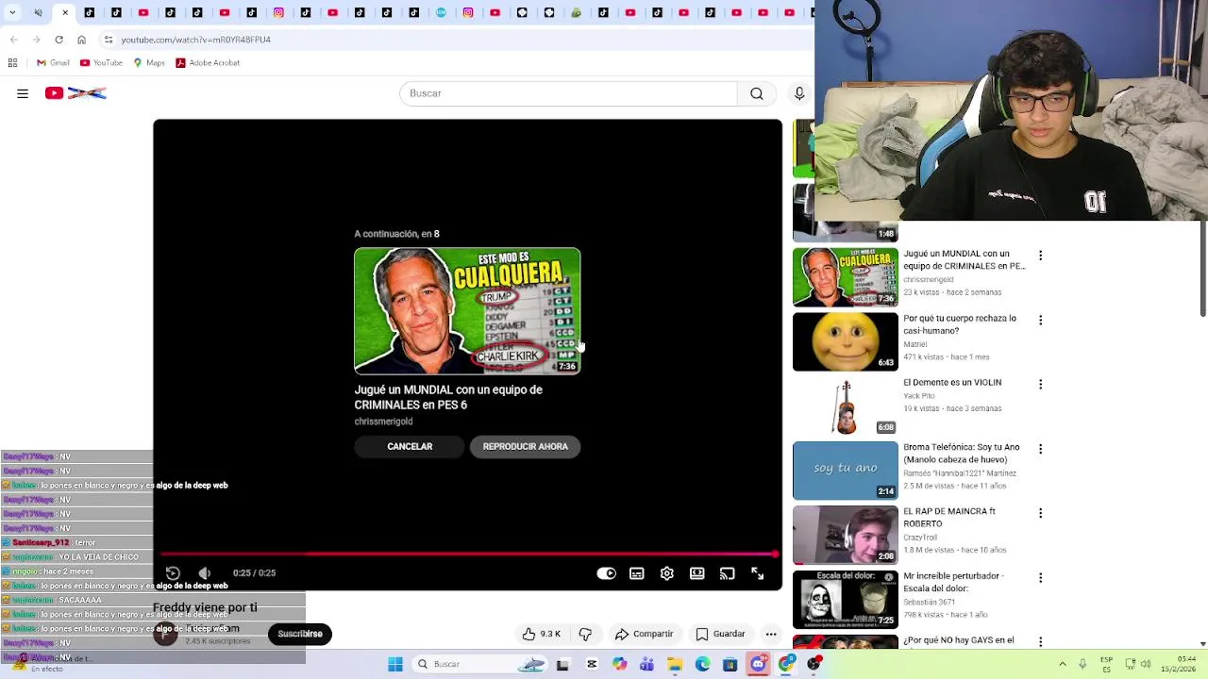Open the browser home page
Image resolution: width=1208 pixels, height=679 pixels.
[81, 40]
